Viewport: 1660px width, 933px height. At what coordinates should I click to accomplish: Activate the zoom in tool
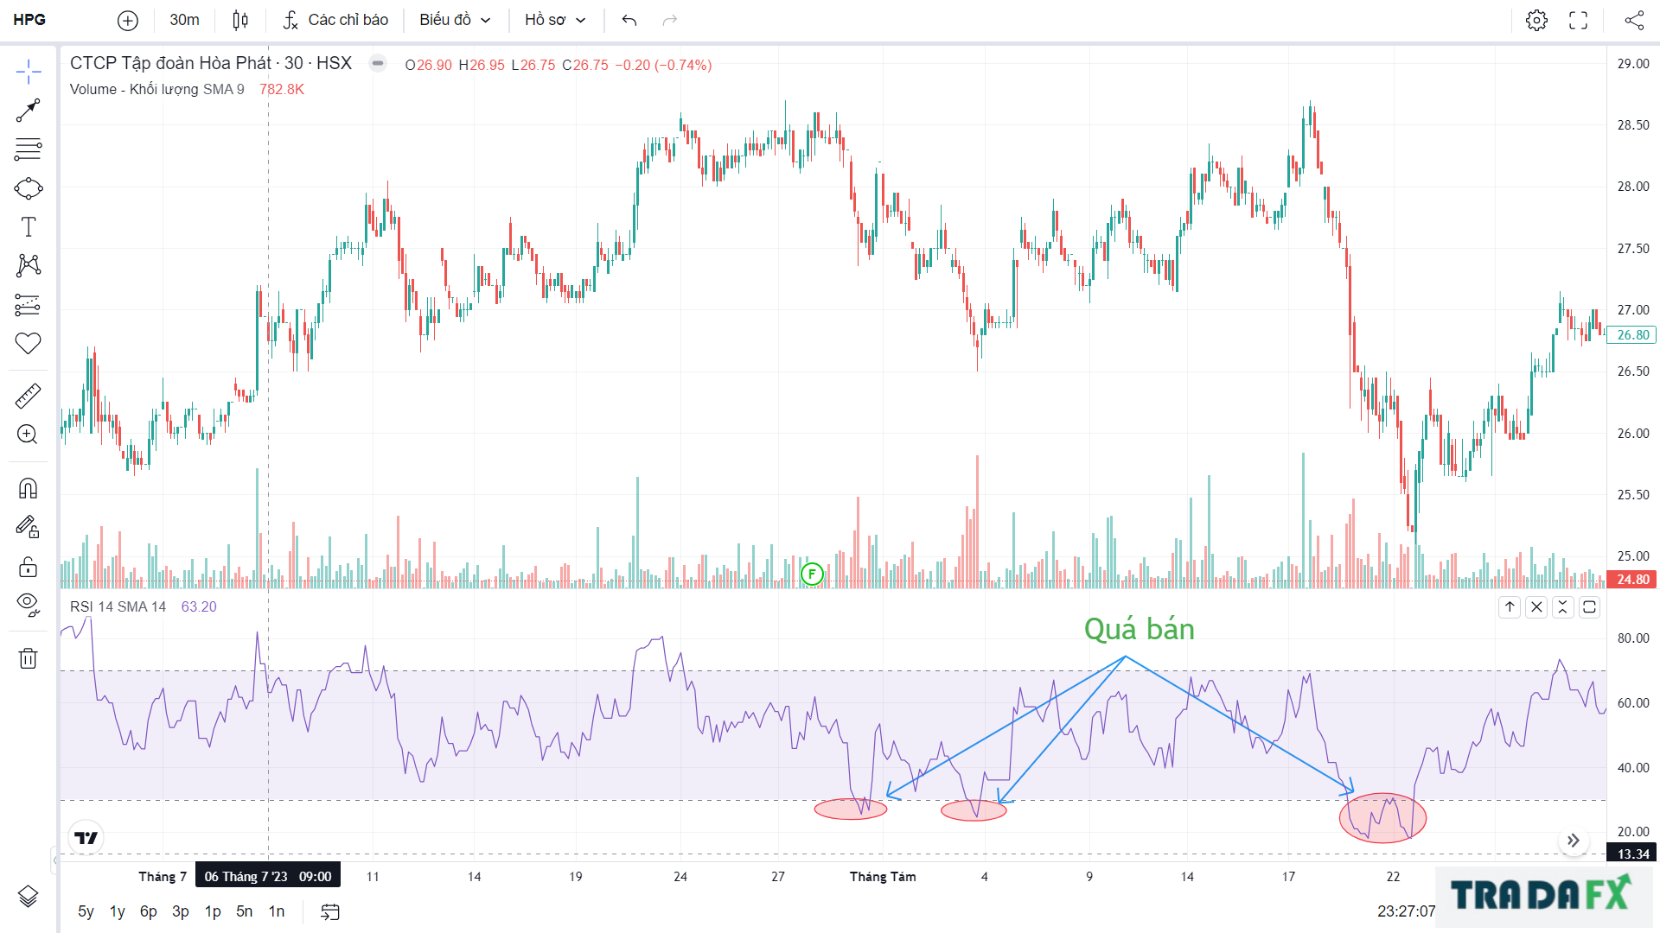pos(29,435)
